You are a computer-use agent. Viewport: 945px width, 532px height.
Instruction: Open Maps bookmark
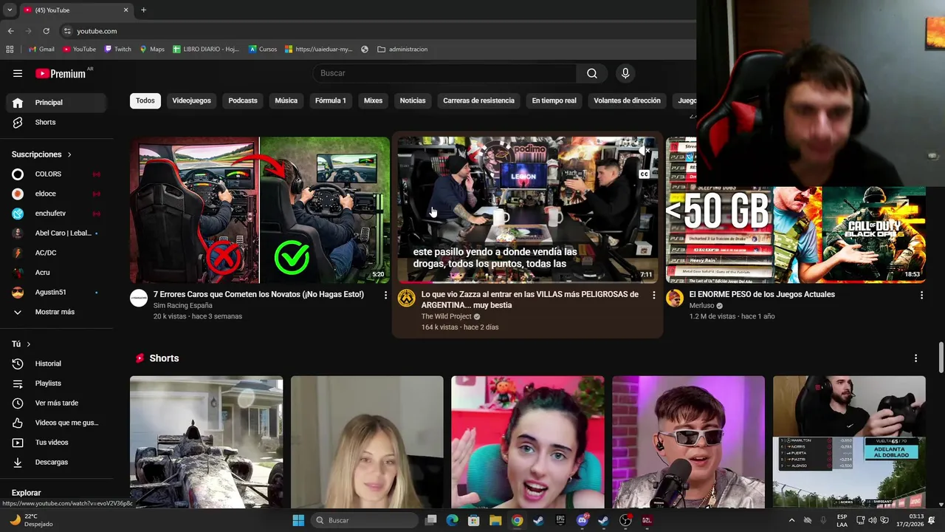click(x=152, y=50)
